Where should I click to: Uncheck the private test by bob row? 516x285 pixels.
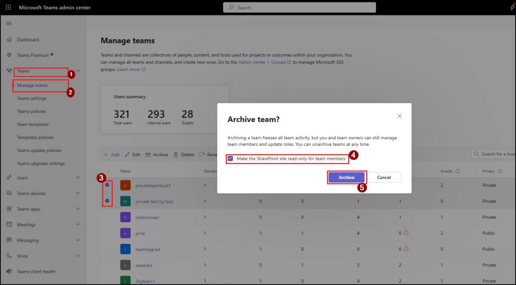point(107,201)
